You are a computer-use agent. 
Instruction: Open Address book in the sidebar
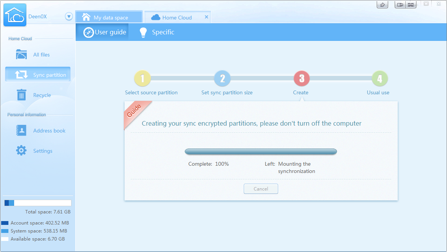(x=37, y=131)
